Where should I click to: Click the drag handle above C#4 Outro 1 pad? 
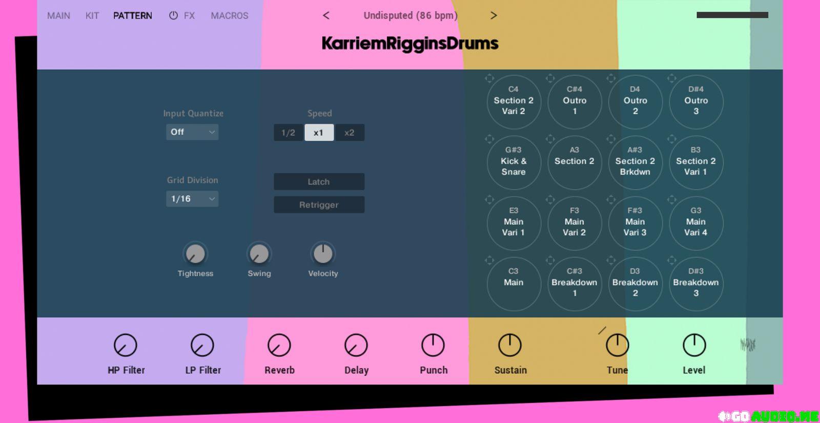coord(550,78)
